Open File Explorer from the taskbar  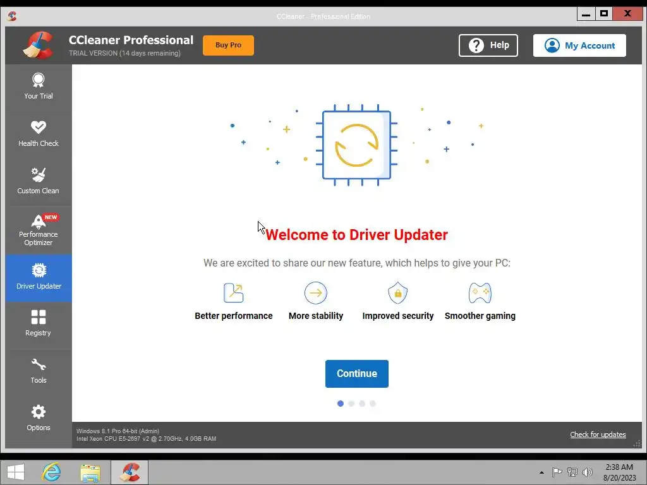point(90,472)
